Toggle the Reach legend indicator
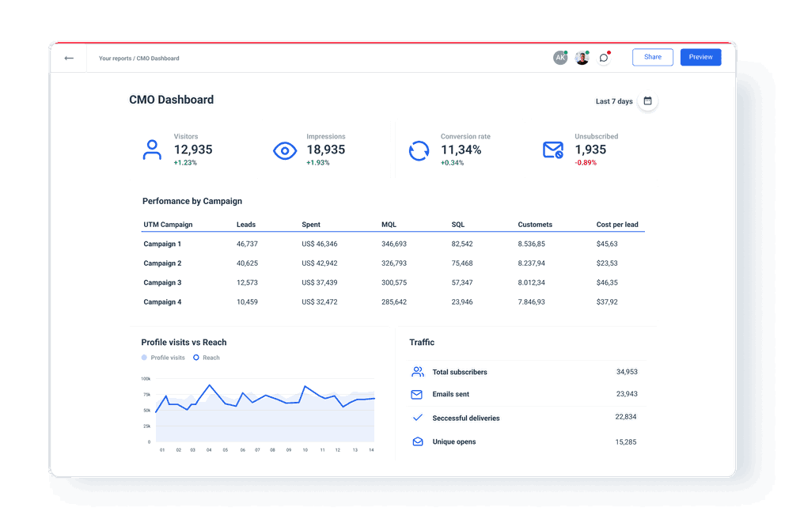Image resolution: width=785 pixels, height=519 pixels. [196, 358]
